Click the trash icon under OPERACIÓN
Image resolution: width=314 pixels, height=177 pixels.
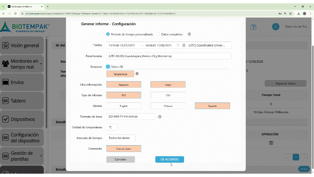(271, 143)
